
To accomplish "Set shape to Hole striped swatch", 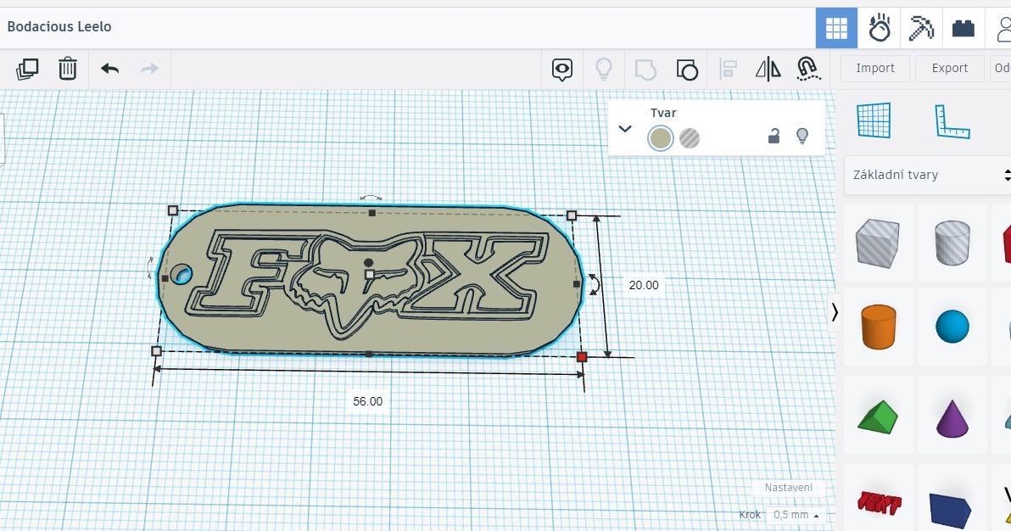I will click(x=690, y=138).
